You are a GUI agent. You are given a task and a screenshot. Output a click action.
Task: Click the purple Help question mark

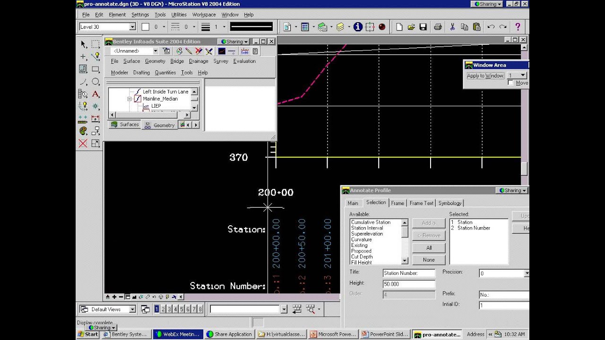pos(518,27)
